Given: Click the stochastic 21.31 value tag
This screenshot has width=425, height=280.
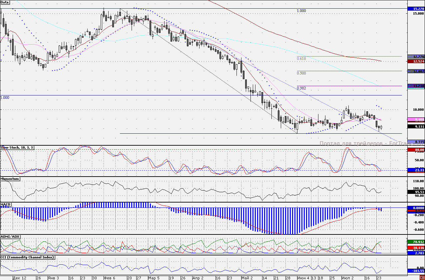Looking at the screenshot, I should (416, 170).
